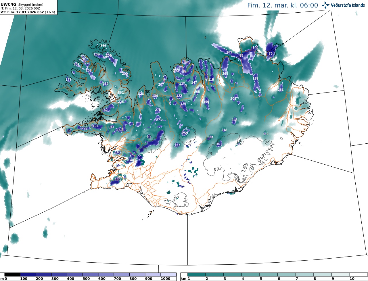Click the visibility value 147 on map

(x=194, y=82)
